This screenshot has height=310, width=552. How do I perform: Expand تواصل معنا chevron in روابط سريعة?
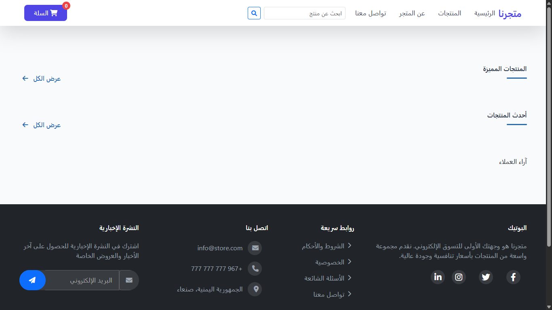[x=350, y=294]
